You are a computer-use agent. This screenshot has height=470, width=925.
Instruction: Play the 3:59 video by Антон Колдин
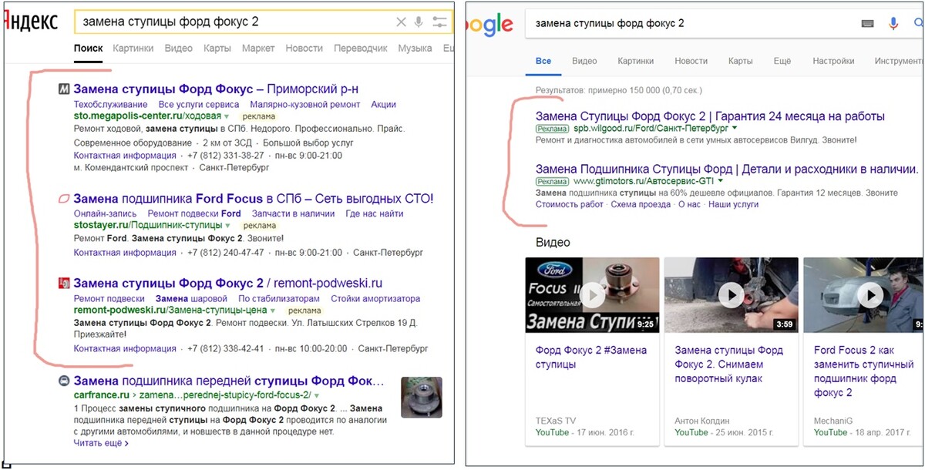click(x=731, y=294)
